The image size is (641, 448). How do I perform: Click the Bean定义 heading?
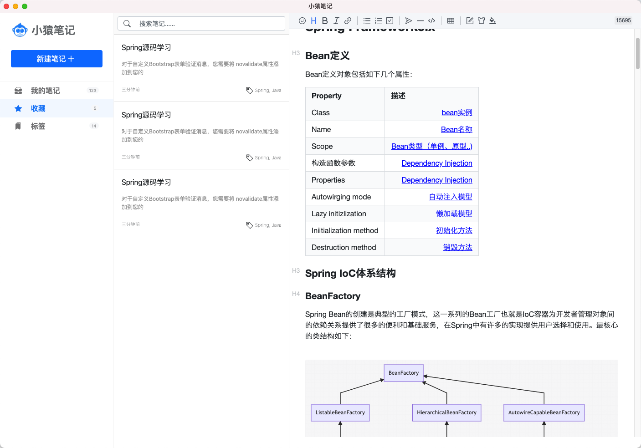[x=328, y=56]
